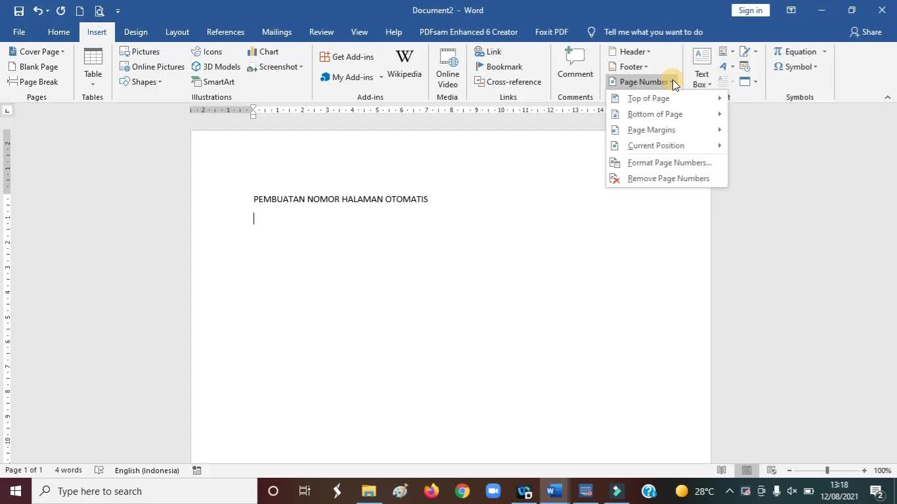This screenshot has height=504, width=897.
Task: Choose Top of Page from Page Number menu
Action: pyautogui.click(x=667, y=98)
